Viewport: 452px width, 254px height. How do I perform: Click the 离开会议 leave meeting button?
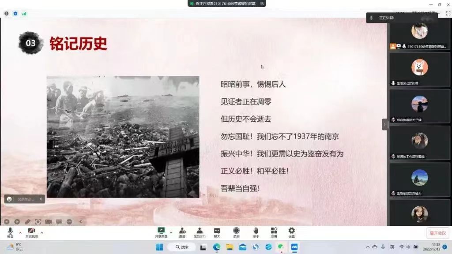coord(437,233)
